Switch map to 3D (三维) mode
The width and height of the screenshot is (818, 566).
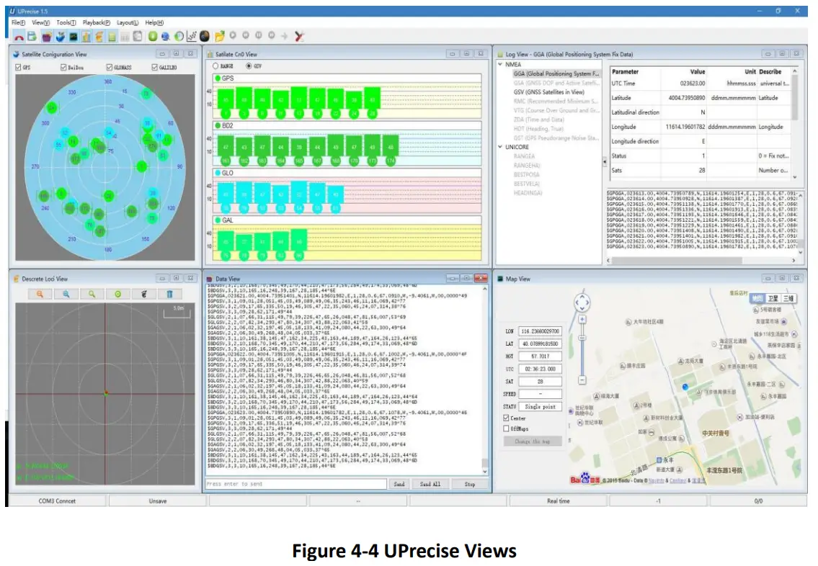[x=788, y=299]
